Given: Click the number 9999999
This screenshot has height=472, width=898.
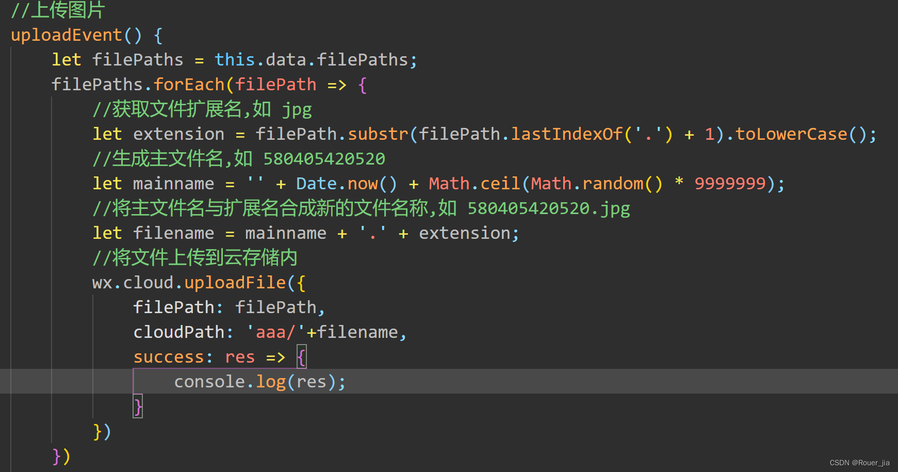Looking at the screenshot, I should (730, 184).
